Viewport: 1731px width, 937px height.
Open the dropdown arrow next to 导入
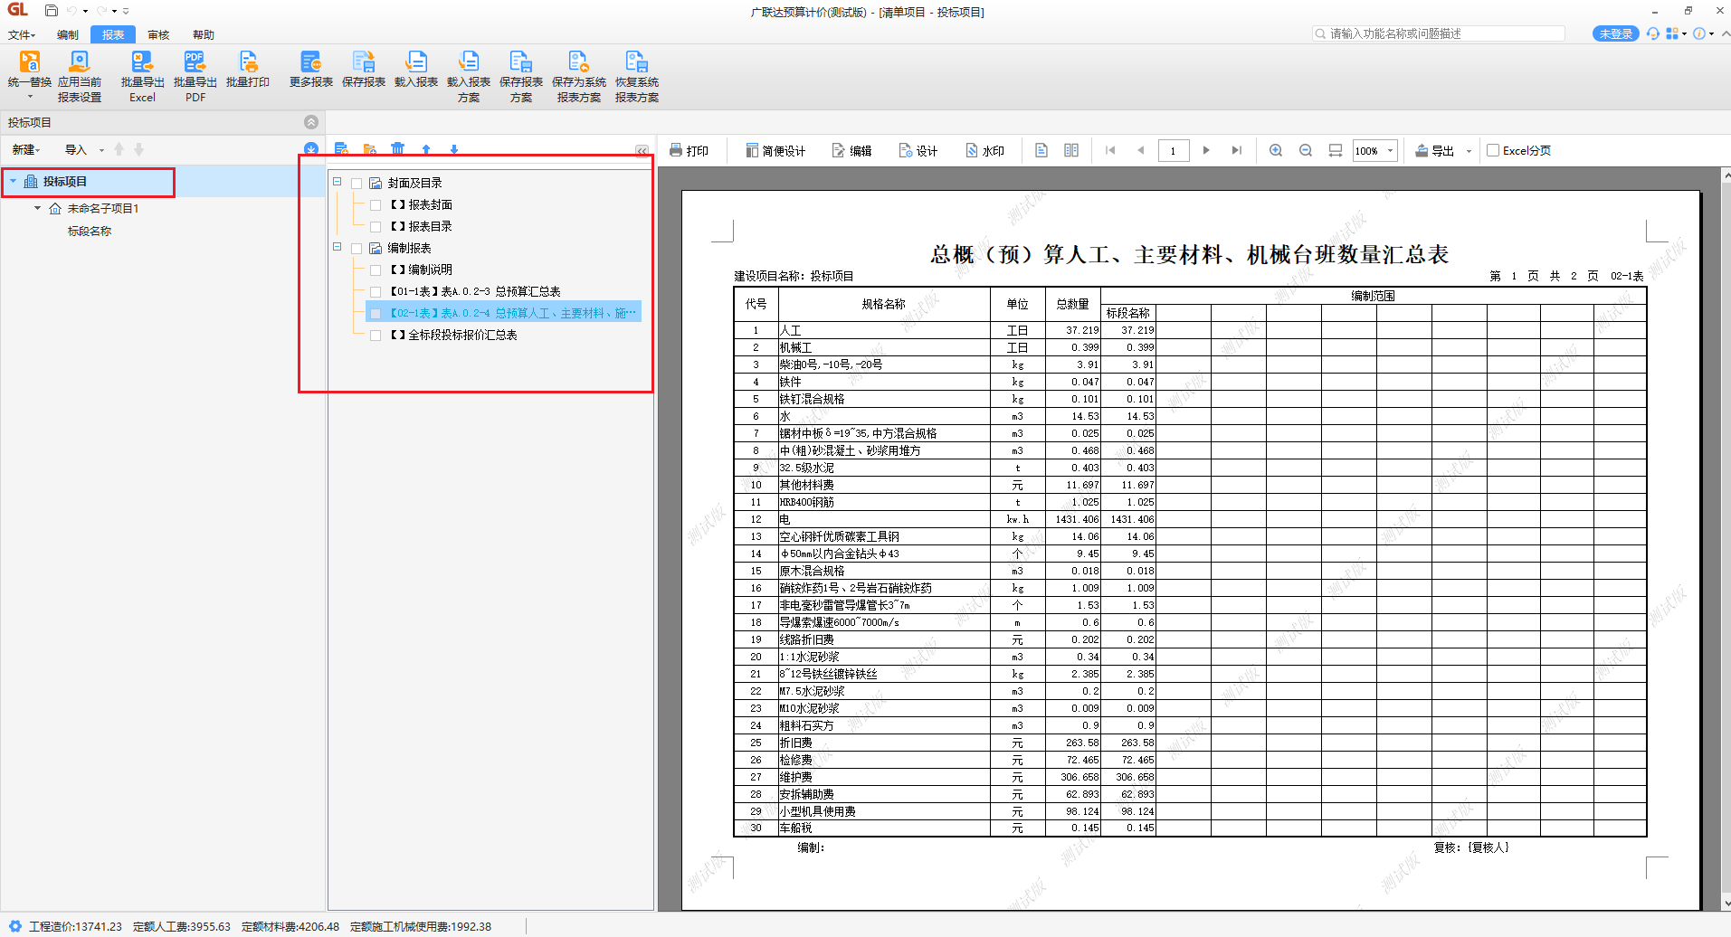pyautogui.click(x=101, y=150)
